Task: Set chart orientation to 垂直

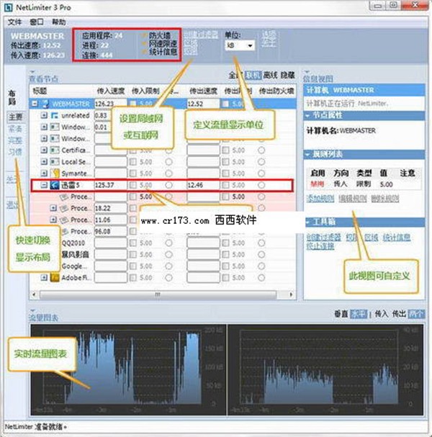Action: 341,314
